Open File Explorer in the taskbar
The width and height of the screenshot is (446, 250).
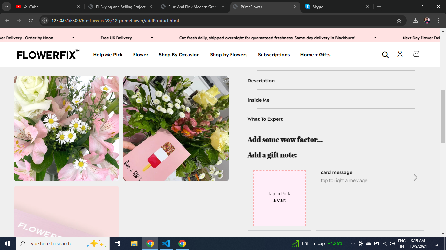134,243
